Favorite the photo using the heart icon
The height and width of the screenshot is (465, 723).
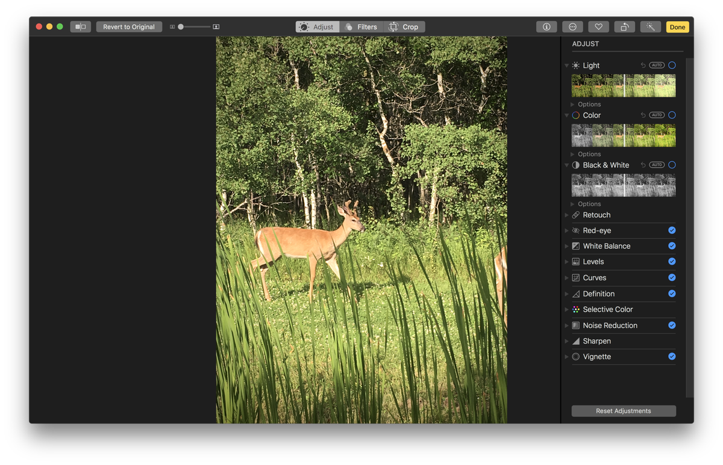coord(598,26)
